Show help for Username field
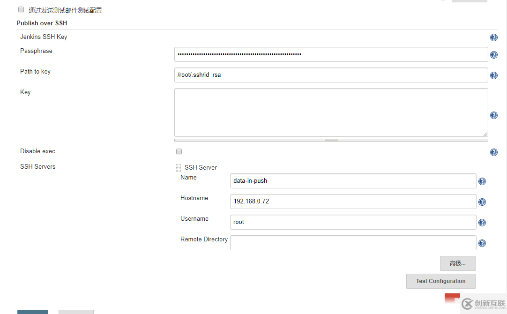Image resolution: width=507 pixels, height=314 pixels. click(482, 223)
